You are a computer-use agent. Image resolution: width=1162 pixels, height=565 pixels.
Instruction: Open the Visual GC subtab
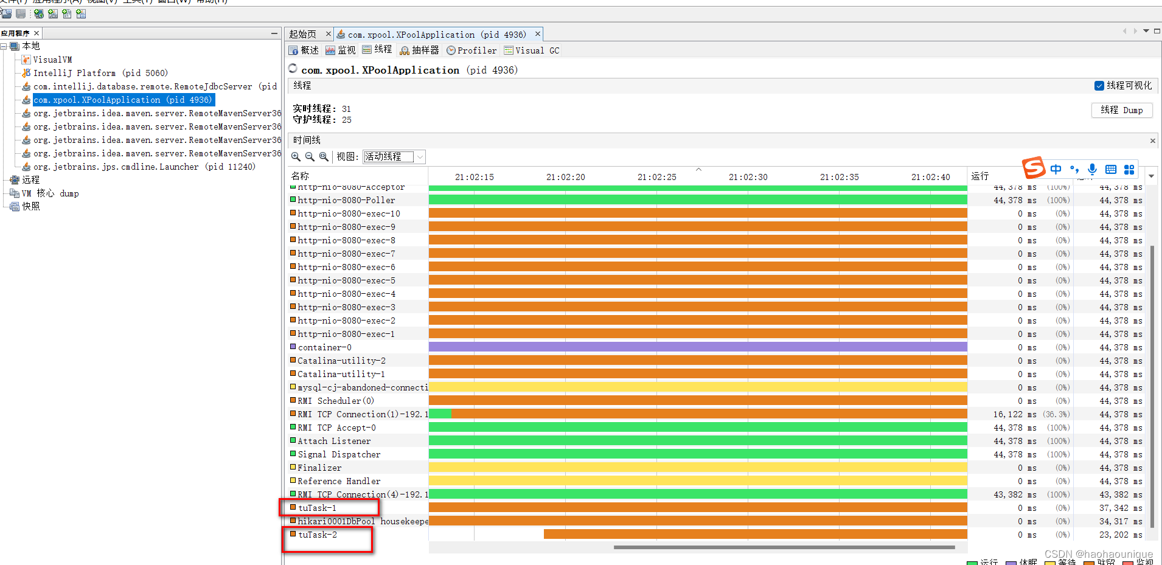[532, 50]
